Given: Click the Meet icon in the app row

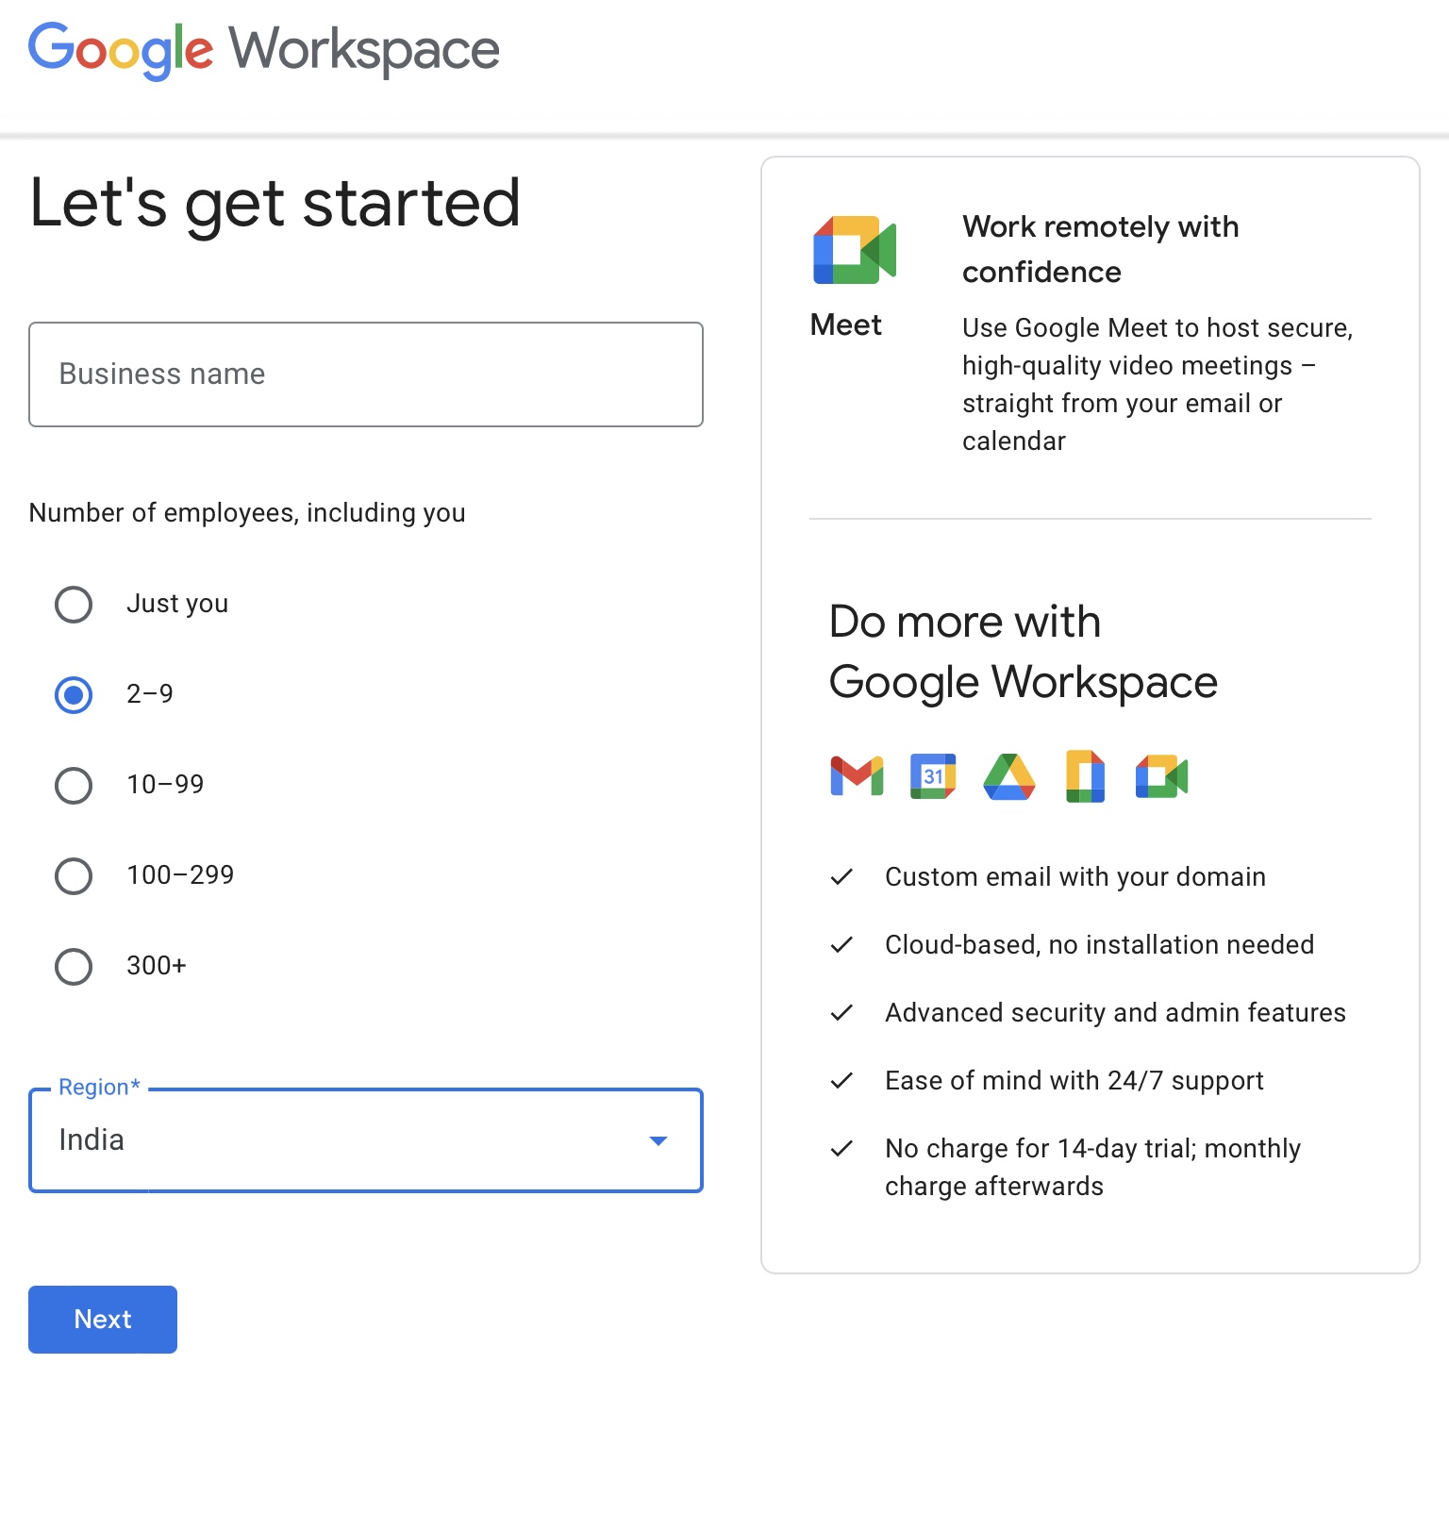Looking at the screenshot, I should point(1161,776).
